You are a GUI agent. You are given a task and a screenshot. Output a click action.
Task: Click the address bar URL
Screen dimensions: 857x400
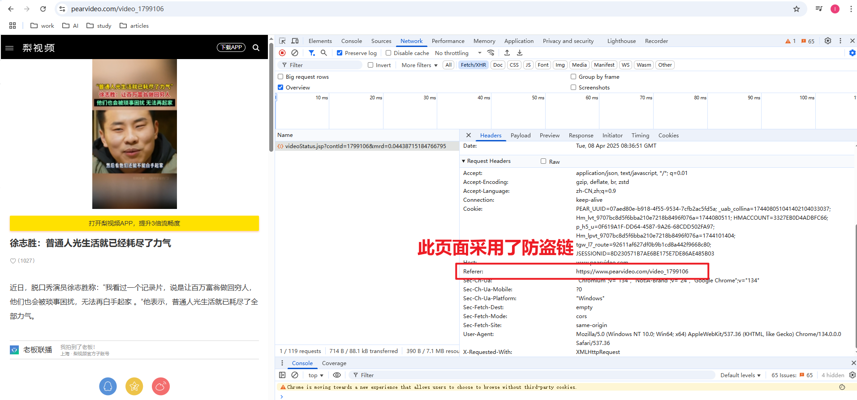coord(117,9)
